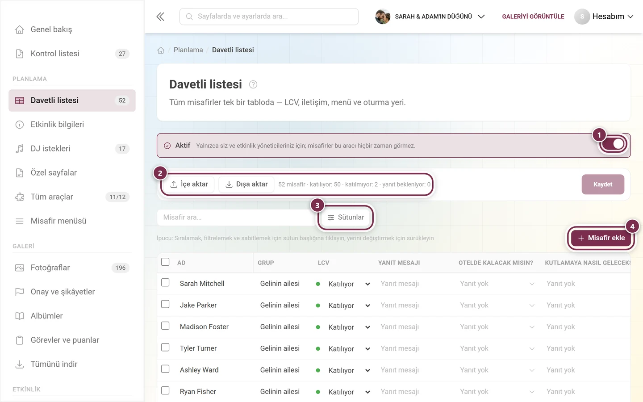Open help icon beside Davetli listesi title
Image resolution: width=643 pixels, height=402 pixels.
point(253,84)
